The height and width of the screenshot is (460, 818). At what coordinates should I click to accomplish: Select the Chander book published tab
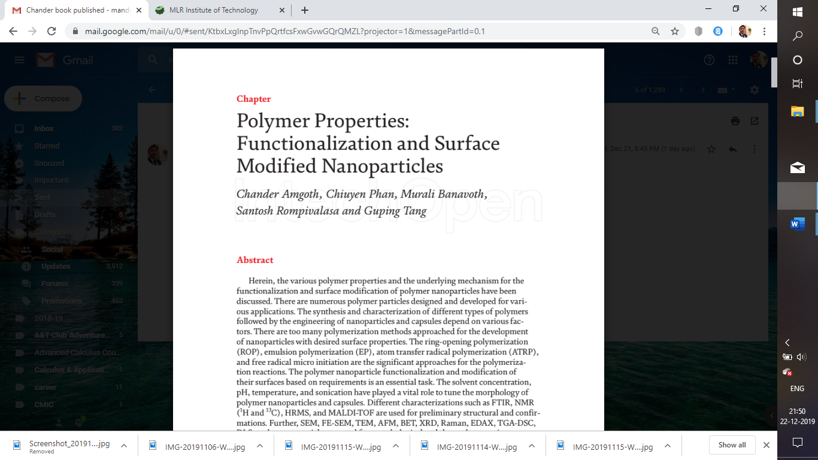pos(78,10)
